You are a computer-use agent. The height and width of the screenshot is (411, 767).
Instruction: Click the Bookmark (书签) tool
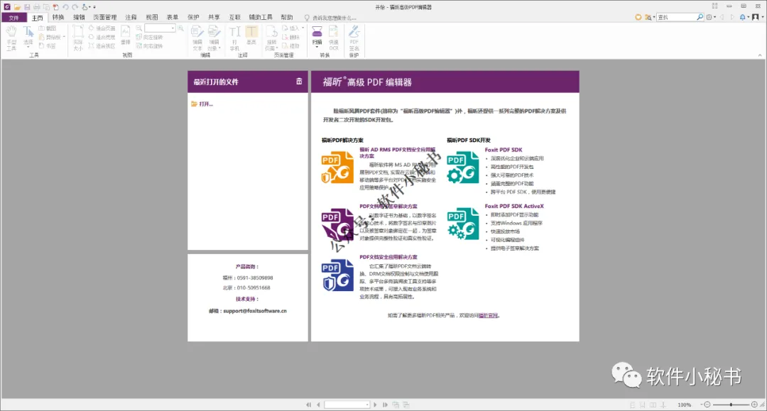[48, 46]
